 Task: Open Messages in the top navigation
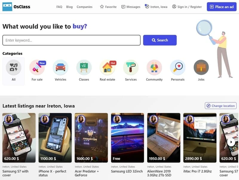[x=131, y=7]
